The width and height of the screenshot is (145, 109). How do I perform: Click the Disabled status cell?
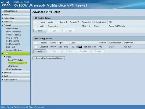pyautogui.click(x=44, y=47)
